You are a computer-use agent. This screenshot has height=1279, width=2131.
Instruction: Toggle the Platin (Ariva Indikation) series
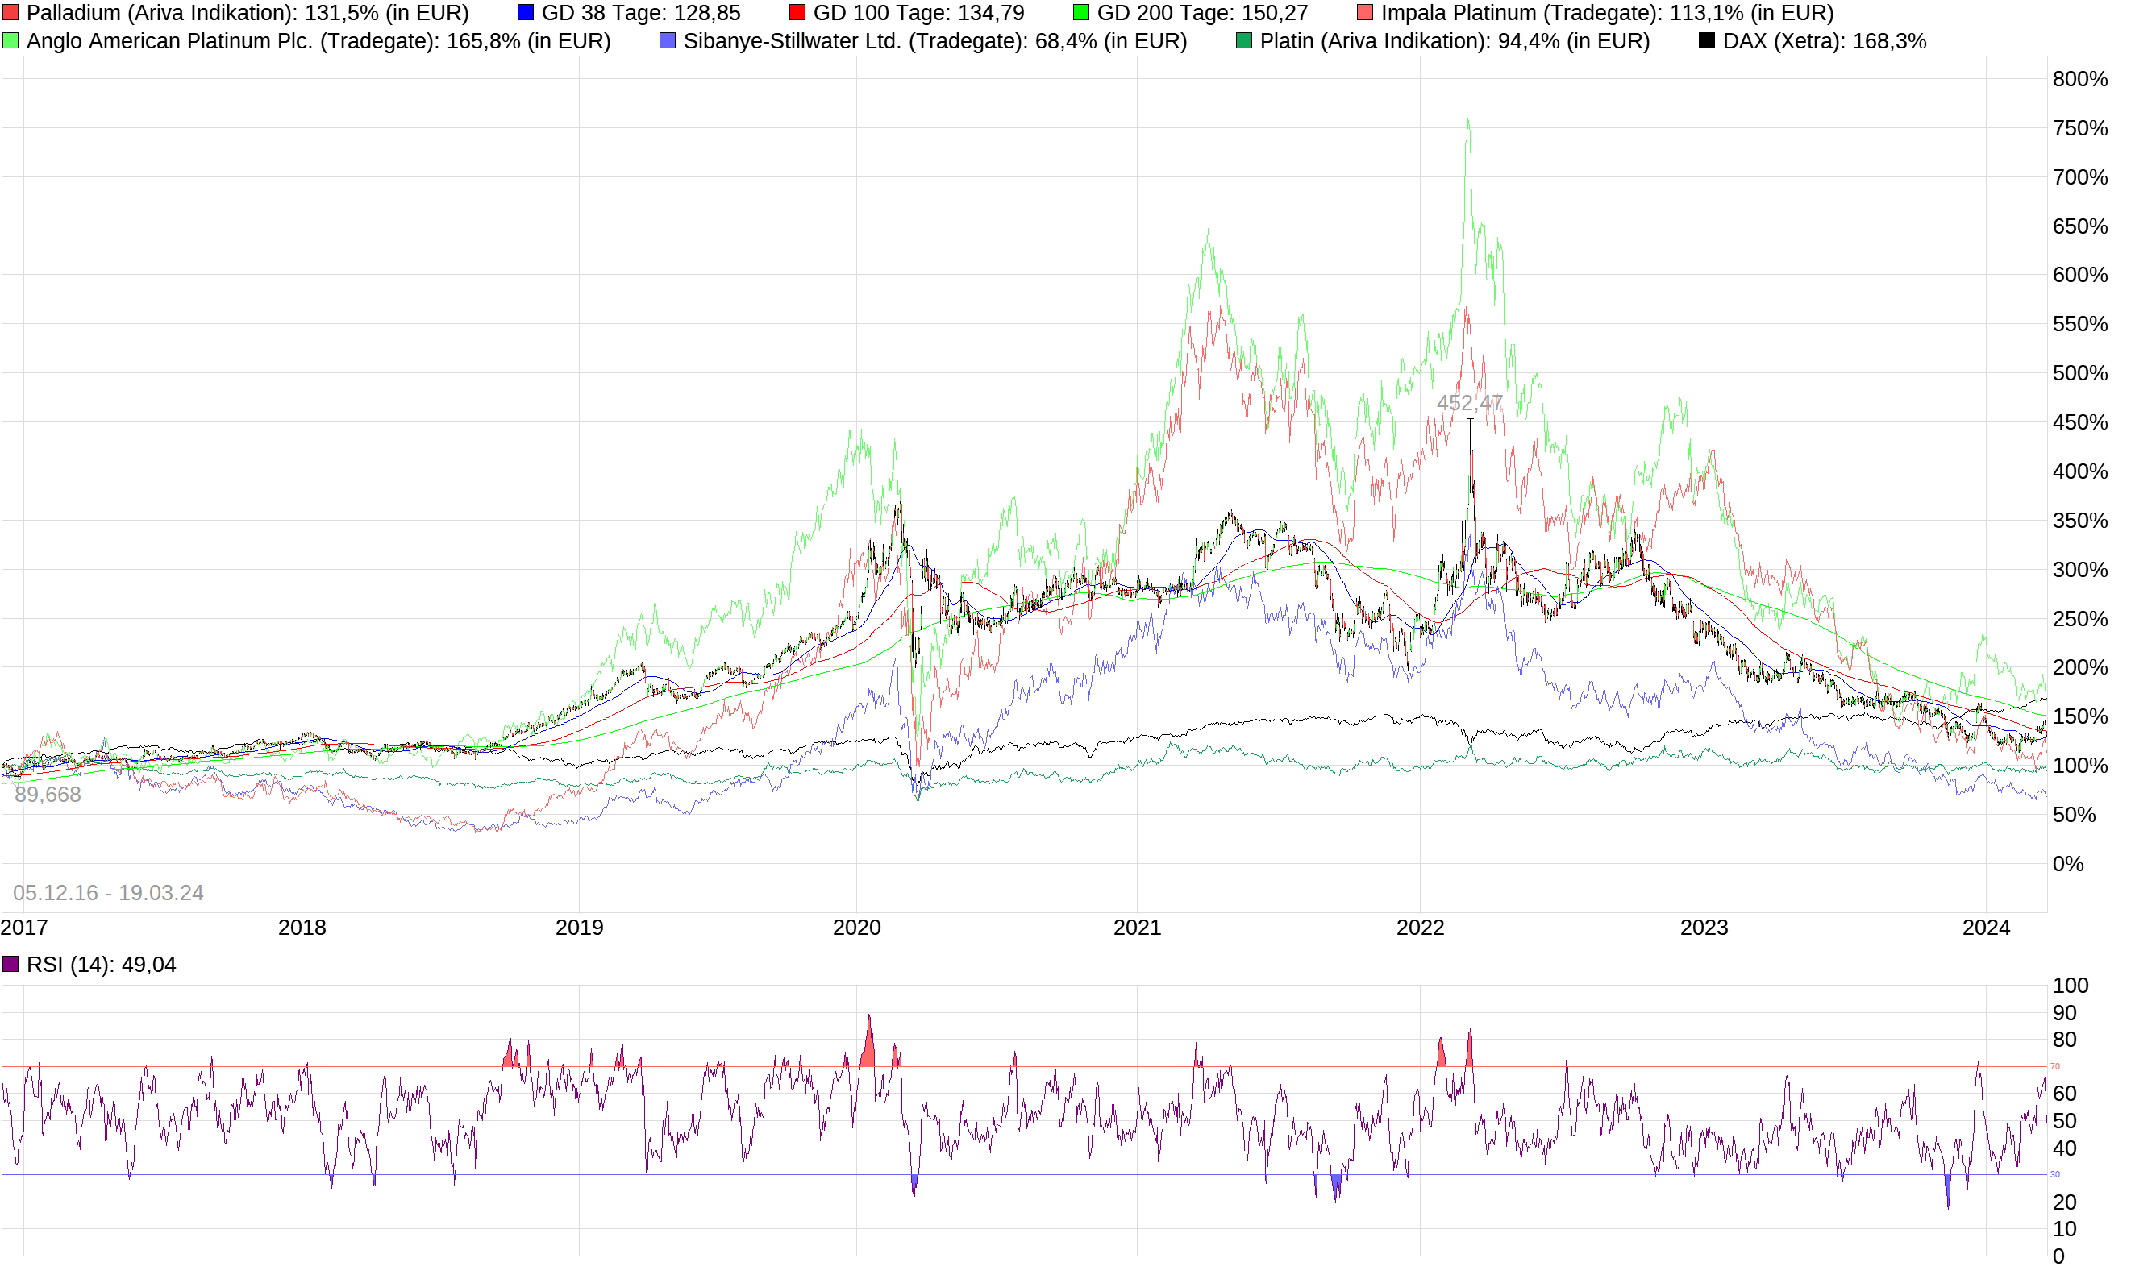point(1244,39)
